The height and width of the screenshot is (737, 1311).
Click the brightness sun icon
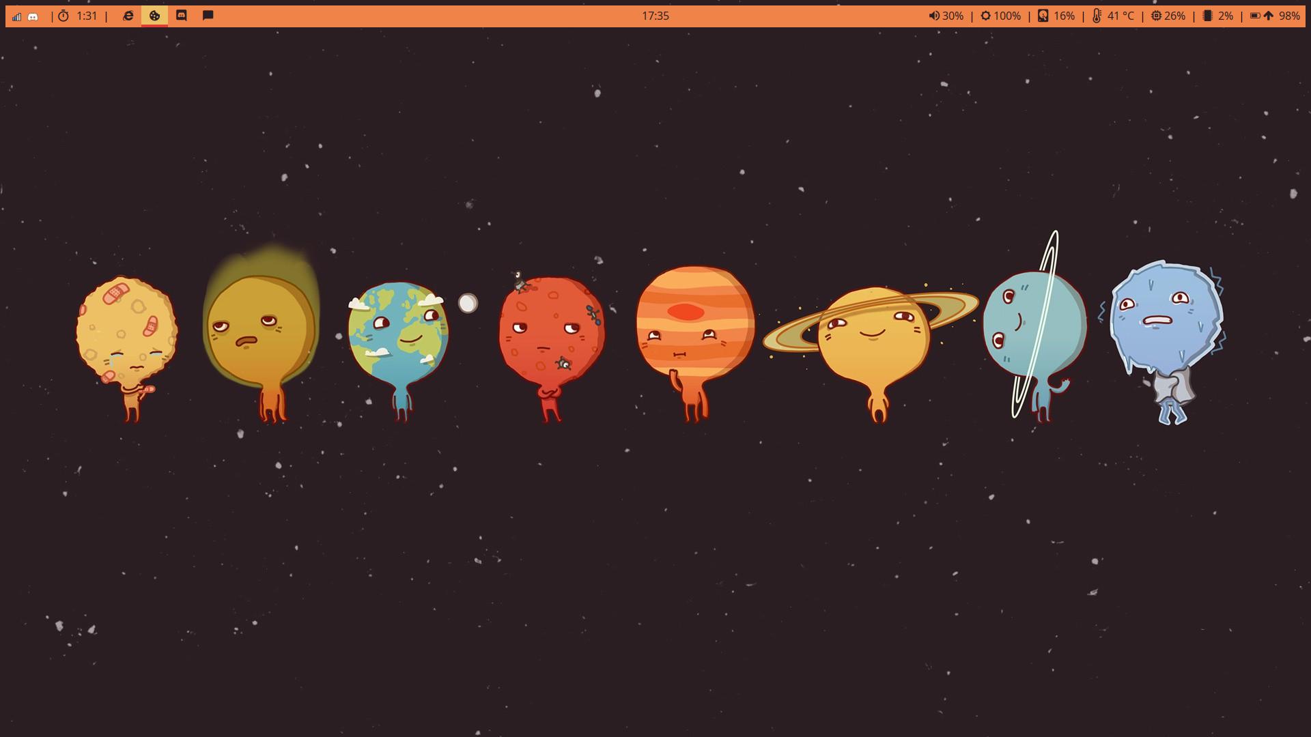[985, 16]
